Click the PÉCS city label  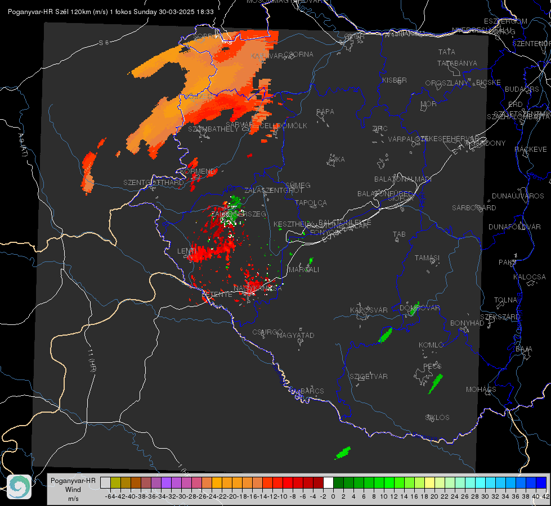(x=432, y=366)
